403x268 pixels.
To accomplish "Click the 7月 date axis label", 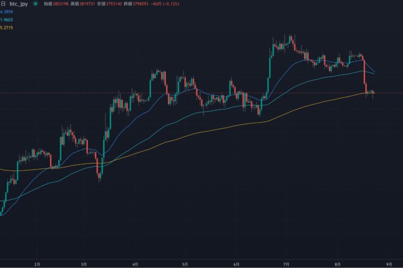I will (287, 264).
